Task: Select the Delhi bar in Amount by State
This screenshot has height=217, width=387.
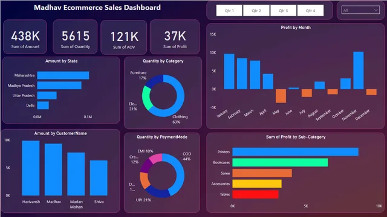Action: pyautogui.click(x=43, y=105)
